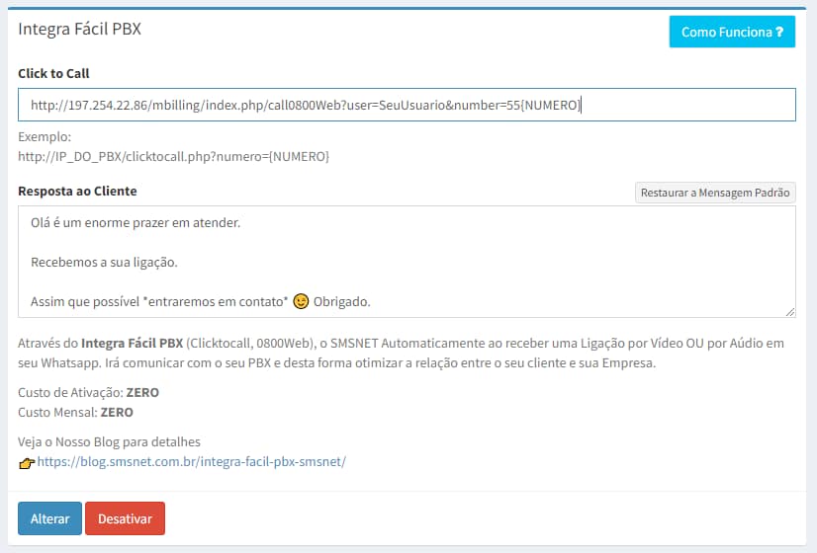The width and height of the screenshot is (817, 553).
Task: Click the question mark icon in Como Funciona
Action: point(779,33)
